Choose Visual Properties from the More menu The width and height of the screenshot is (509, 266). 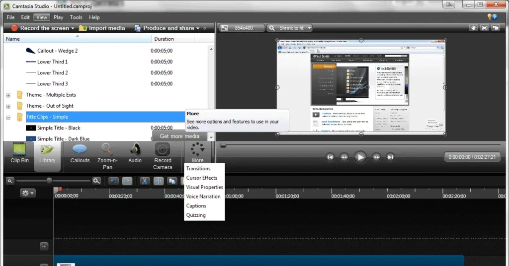[204, 187]
